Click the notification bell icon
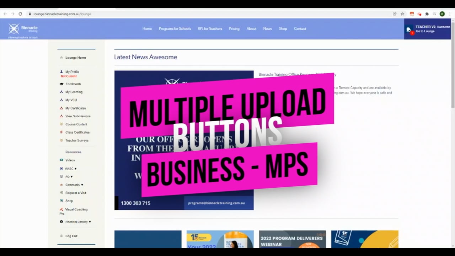This screenshot has height=256, width=455. 409,30
